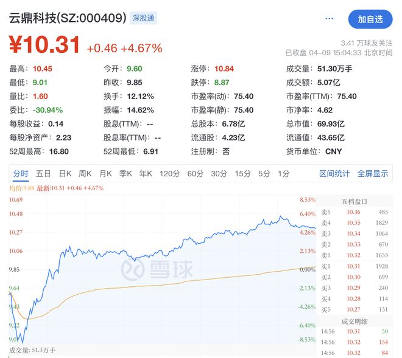
Task: Click the 均价:9.88 chart label
Action: [x=21, y=188]
